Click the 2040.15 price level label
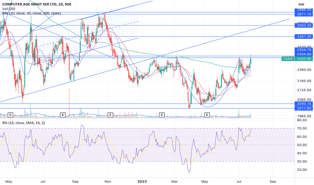 click(304, 104)
